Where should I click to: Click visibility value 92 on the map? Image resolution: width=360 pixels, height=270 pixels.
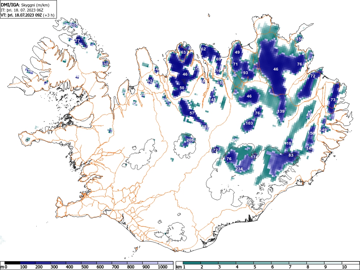150,81
